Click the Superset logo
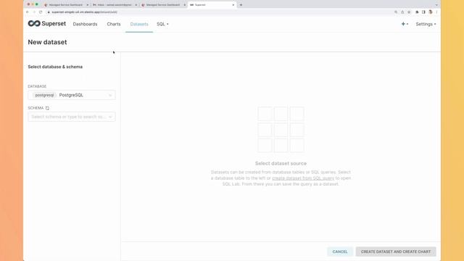This screenshot has height=261, width=464. [x=46, y=24]
